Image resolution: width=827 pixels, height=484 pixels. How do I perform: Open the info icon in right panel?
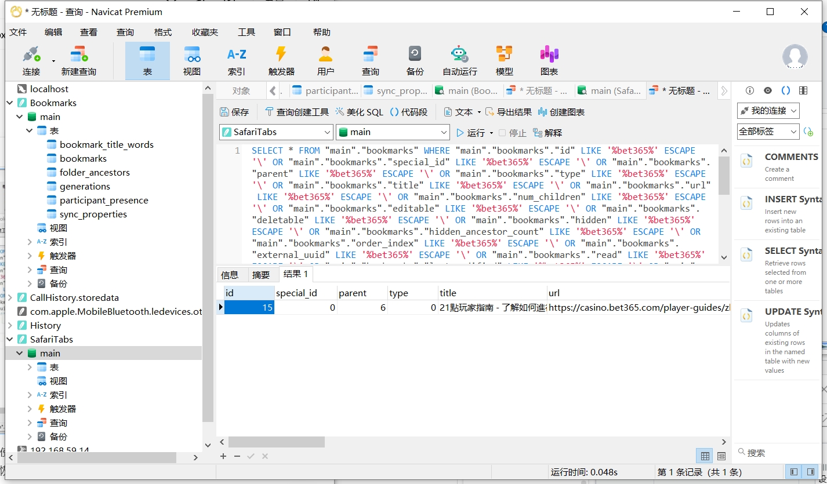tap(750, 90)
